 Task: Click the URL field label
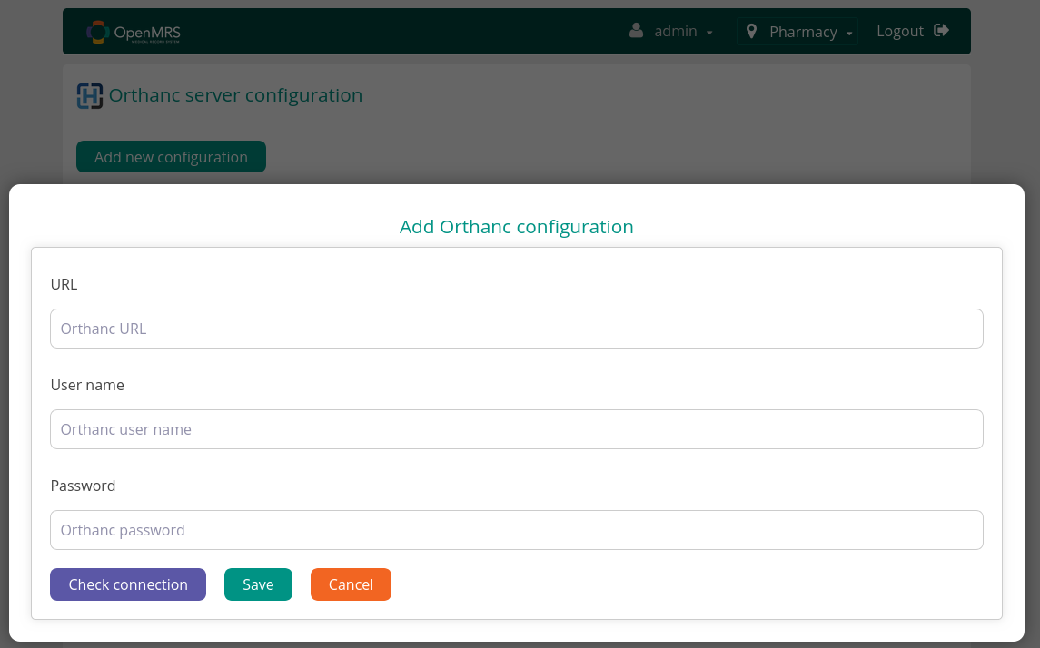pyautogui.click(x=64, y=284)
